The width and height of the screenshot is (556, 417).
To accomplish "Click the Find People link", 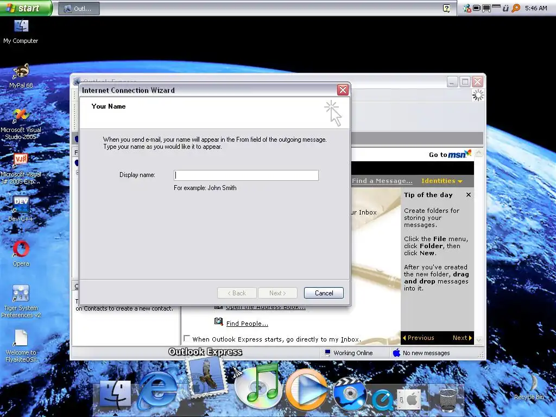I will coord(247,324).
